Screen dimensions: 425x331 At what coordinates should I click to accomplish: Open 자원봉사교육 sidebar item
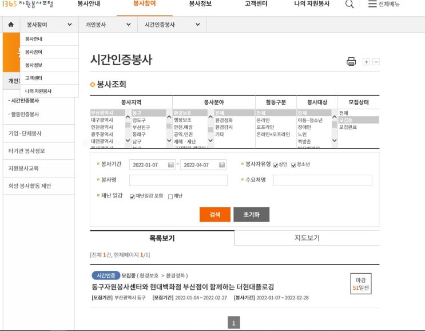(x=38, y=168)
